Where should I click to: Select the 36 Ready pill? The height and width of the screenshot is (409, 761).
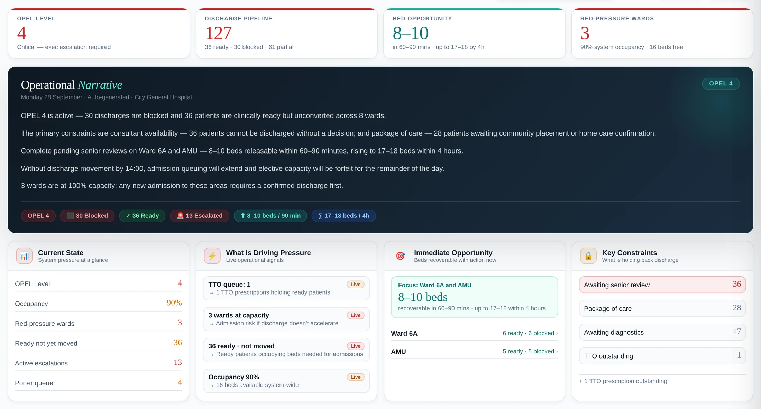(142, 216)
